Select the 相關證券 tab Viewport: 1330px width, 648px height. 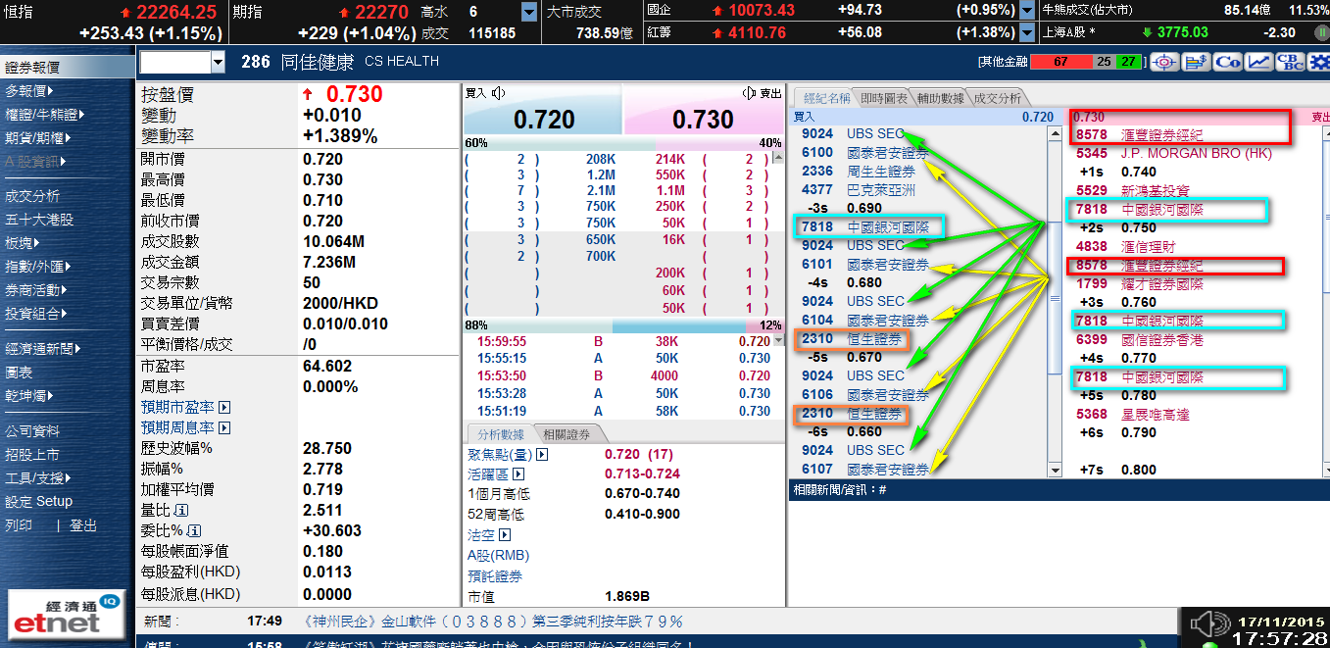566,434
